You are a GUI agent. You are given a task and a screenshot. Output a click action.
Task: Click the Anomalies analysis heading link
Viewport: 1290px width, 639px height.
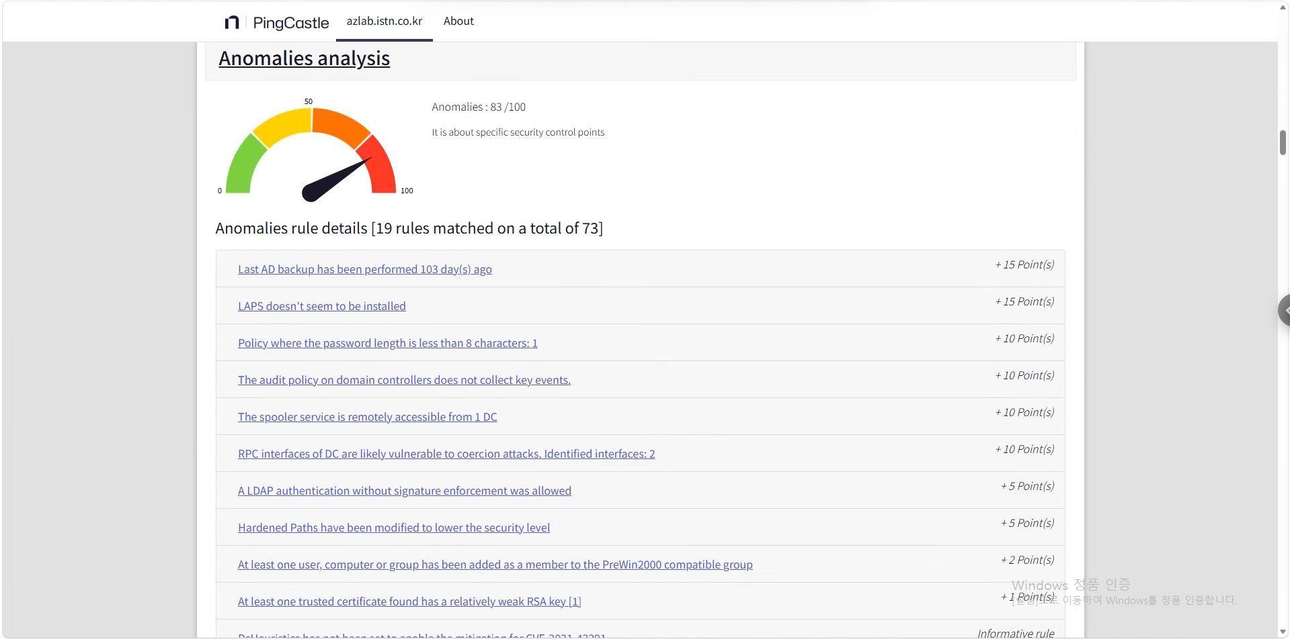pyautogui.click(x=304, y=58)
